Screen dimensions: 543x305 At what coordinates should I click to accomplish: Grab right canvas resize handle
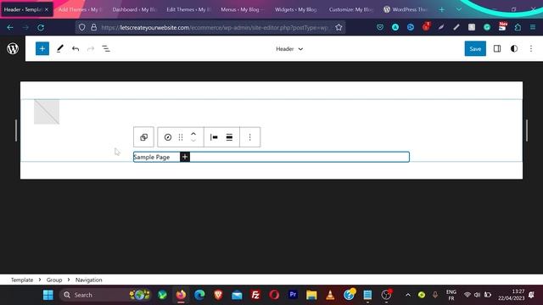(x=527, y=130)
